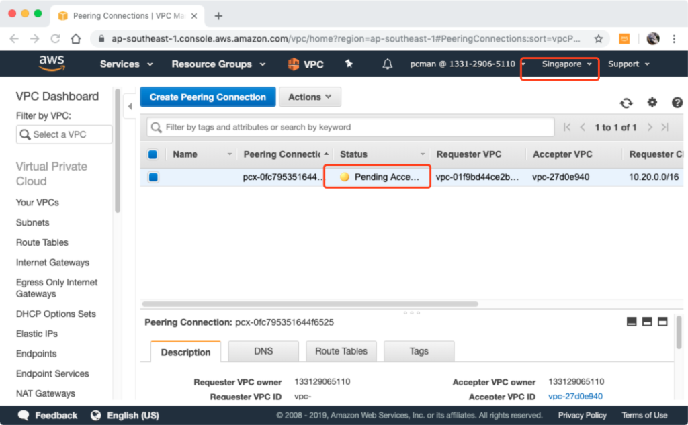The width and height of the screenshot is (688, 425).
Task: Open the help question mark icon
Action: point(677,103)
